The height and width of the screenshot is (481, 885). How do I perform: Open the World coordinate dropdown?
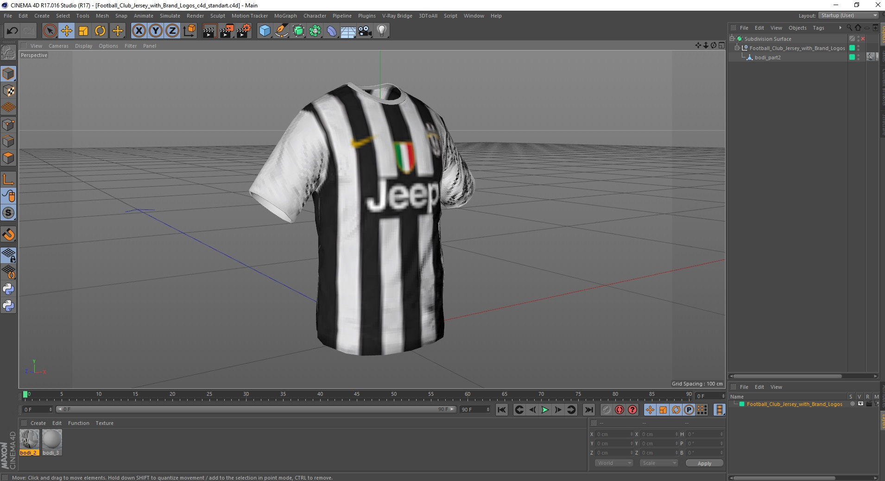click(x=614, y=463)
